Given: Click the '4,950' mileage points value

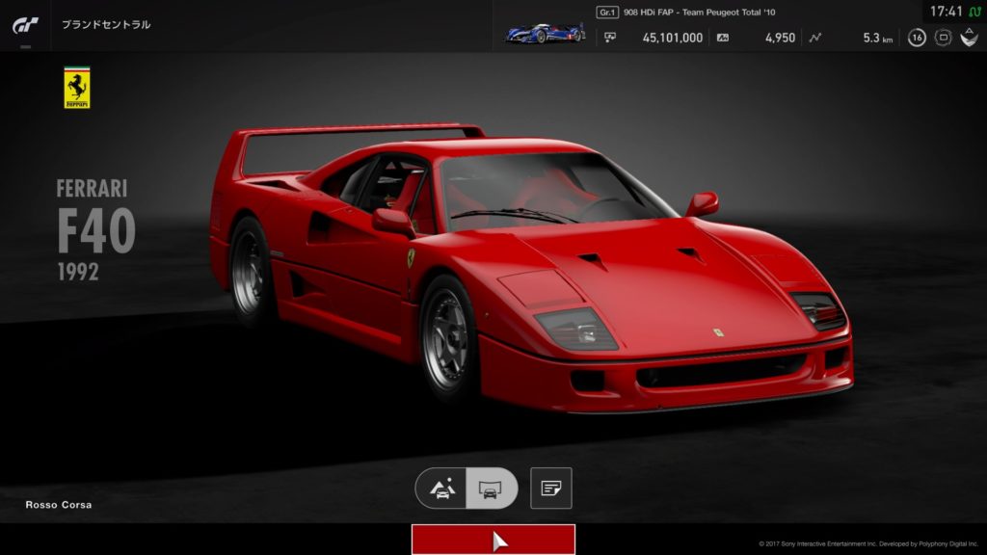Looking at the screenshot, I should coord(780,38).
